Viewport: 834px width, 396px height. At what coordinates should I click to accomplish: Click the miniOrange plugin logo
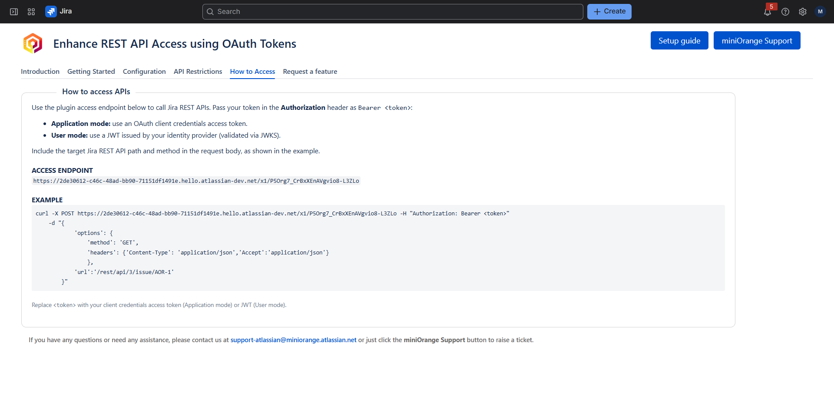(x=33, y=43)
